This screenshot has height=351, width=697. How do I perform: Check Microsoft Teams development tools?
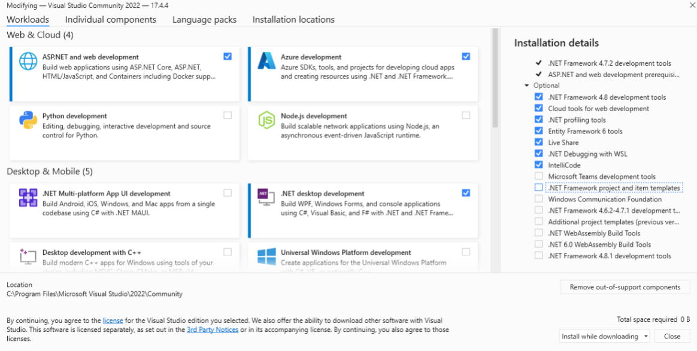(539, 176)
